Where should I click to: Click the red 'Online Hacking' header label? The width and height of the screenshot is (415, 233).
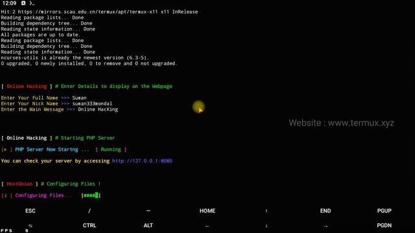coord(27,86)
